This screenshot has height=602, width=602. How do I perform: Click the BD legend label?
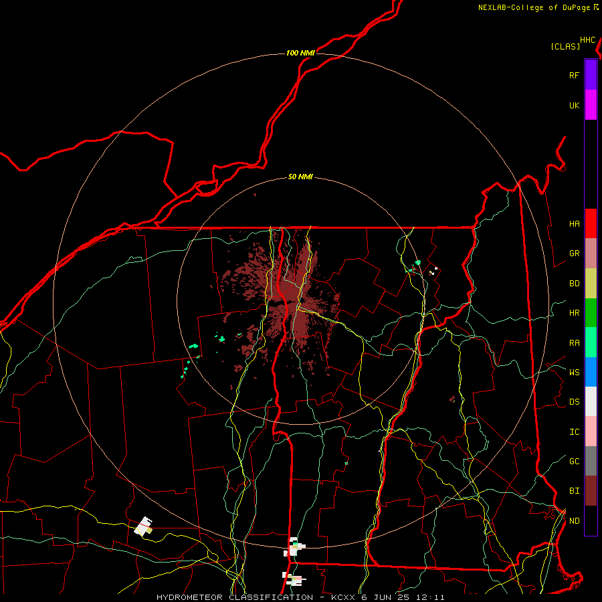tap(574, 284)
